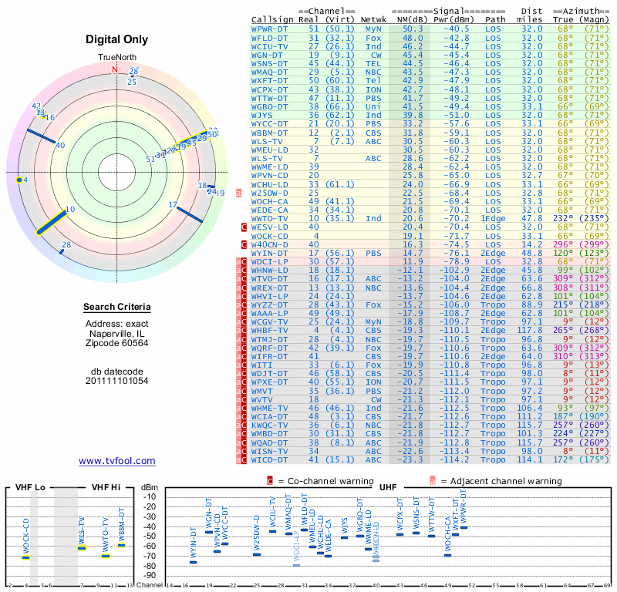Click channel 10 bar on radar plot

coord(52,223)
